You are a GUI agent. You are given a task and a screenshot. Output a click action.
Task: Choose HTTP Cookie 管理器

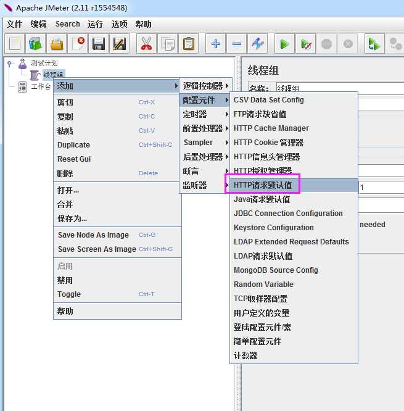pyautogui.click(x=294, y=143)
